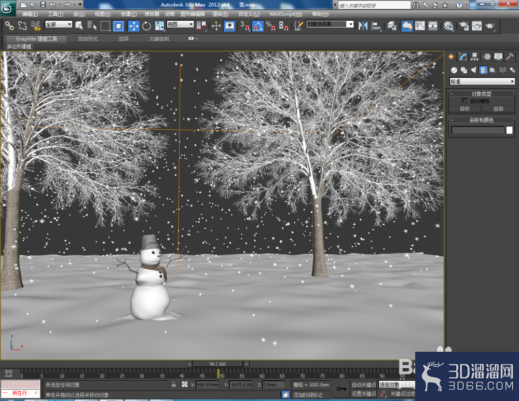Open the 3ds Max application menu logo
Viewport: 519px width, 401px height.
pos(7,8)
